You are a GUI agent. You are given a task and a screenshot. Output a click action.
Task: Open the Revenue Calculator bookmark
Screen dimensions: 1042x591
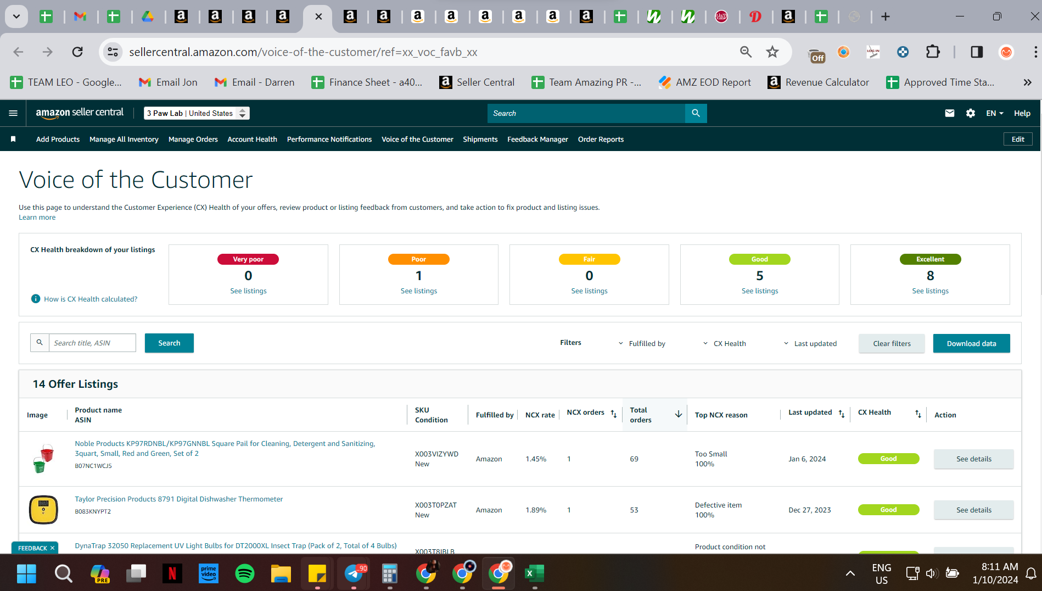(818, 82)
